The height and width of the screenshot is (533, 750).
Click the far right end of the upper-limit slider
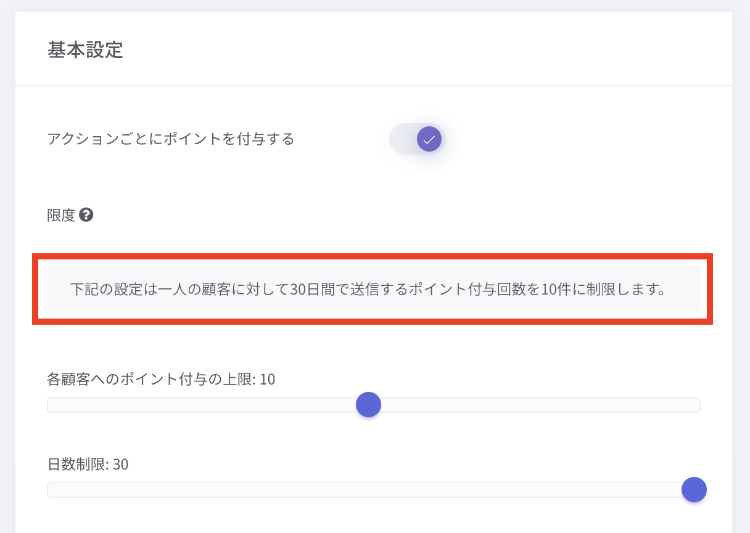(x=697, y=405)
